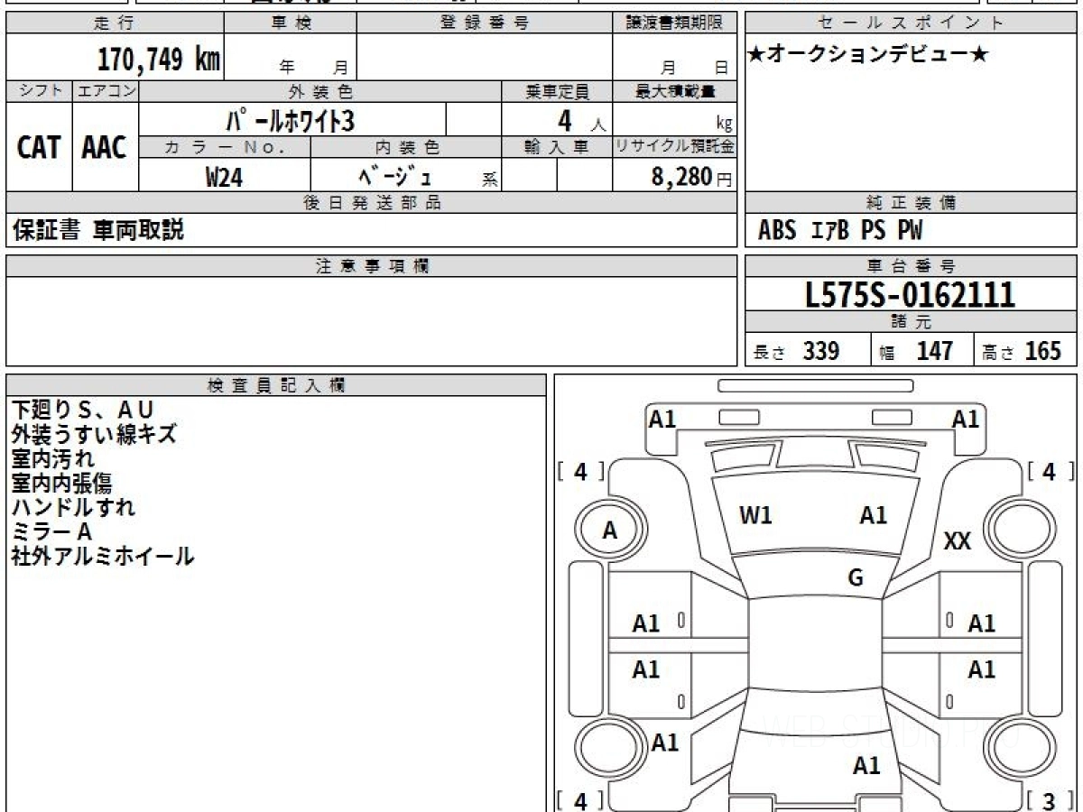1083x812 pixels.
Task: Click the [ 3 ] tire rating
Action: pyautogui.click(x=1048, y=800)
